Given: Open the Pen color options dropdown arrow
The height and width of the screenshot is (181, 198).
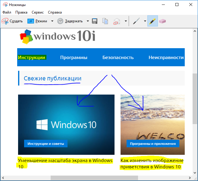Looking at the screenshot, I should [145, 21].
